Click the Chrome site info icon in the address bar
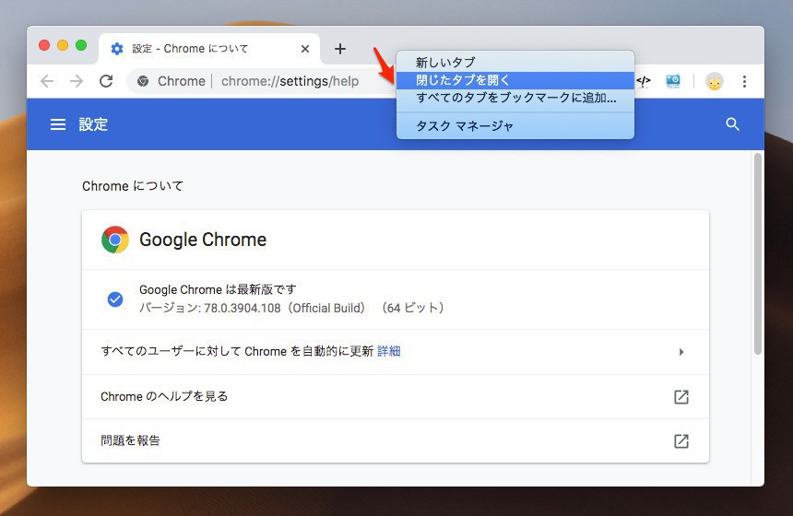The height and width of the screenshot is (516, 793). (143, 81)
